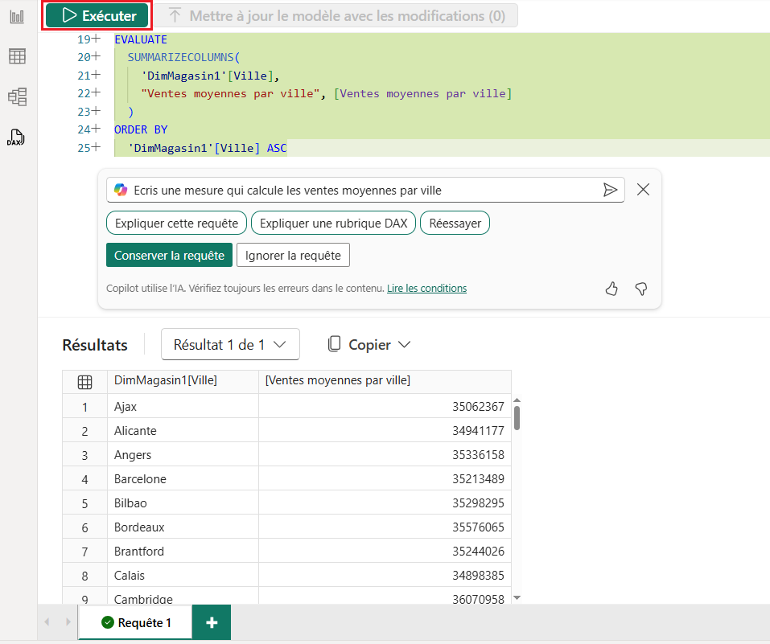770x644 pixels.
Task: Select the DAX query view icon
Action: pos(17,137)
